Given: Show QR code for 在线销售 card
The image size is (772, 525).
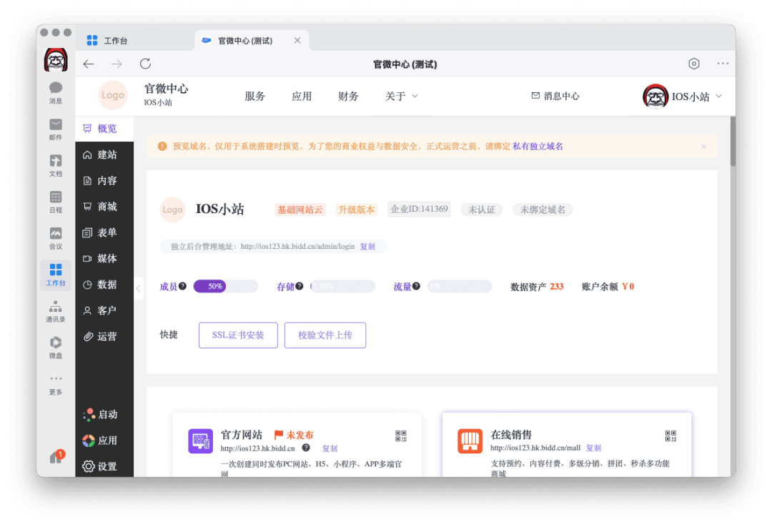Looking at the screenshot, I should tap(670, 436).
